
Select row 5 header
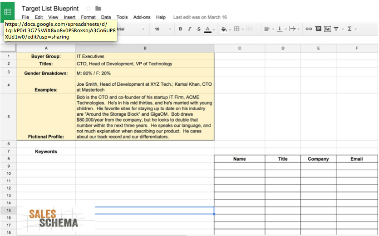point(9,117)
